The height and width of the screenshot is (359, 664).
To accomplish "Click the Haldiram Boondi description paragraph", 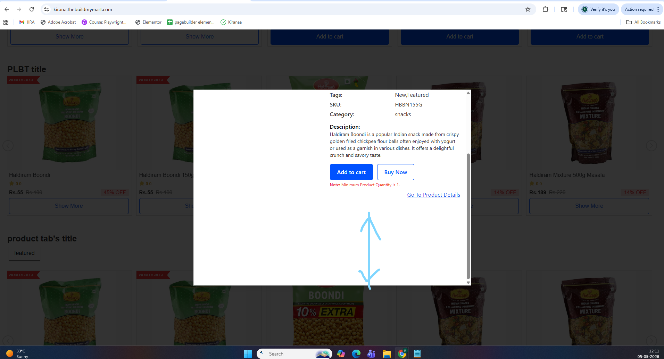I will pos(395,145).
